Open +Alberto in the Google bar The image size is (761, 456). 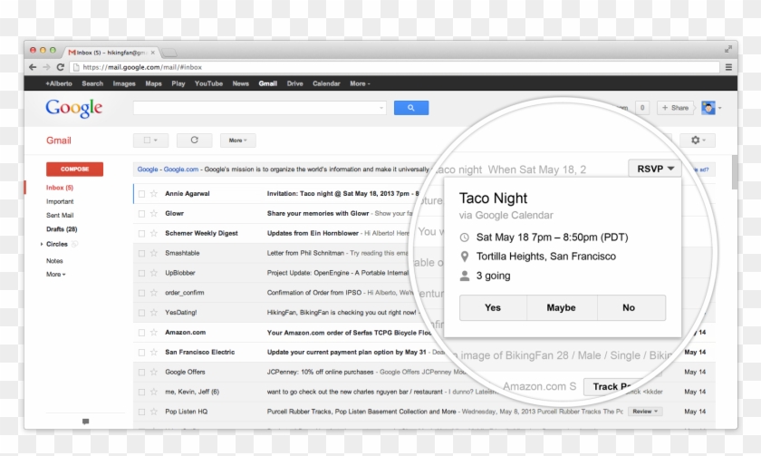pos(58,83)
